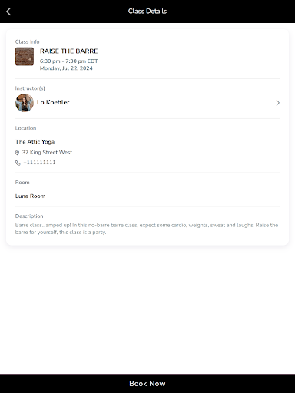Expand instructor details with the chevron
This screenshot has width=295, height=393.
[x=278, y=103]
